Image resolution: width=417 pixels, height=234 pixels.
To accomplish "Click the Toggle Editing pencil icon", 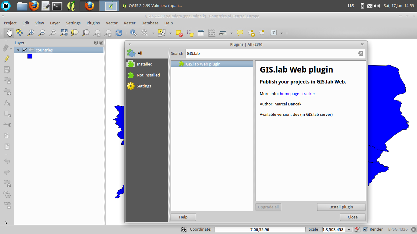I will [7, 59].
